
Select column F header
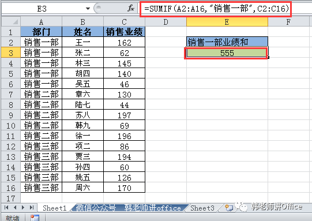[288, 21]
